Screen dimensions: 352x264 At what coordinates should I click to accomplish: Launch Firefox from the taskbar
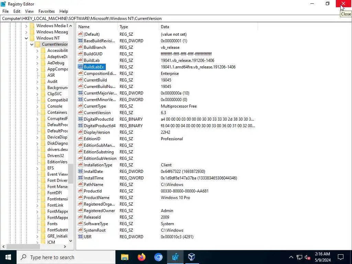[141, 257]
